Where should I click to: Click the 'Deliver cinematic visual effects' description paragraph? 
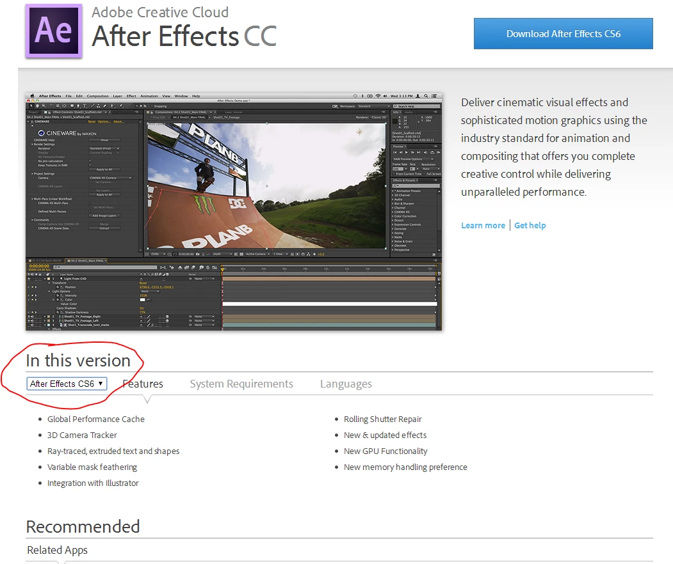[554, 147]
